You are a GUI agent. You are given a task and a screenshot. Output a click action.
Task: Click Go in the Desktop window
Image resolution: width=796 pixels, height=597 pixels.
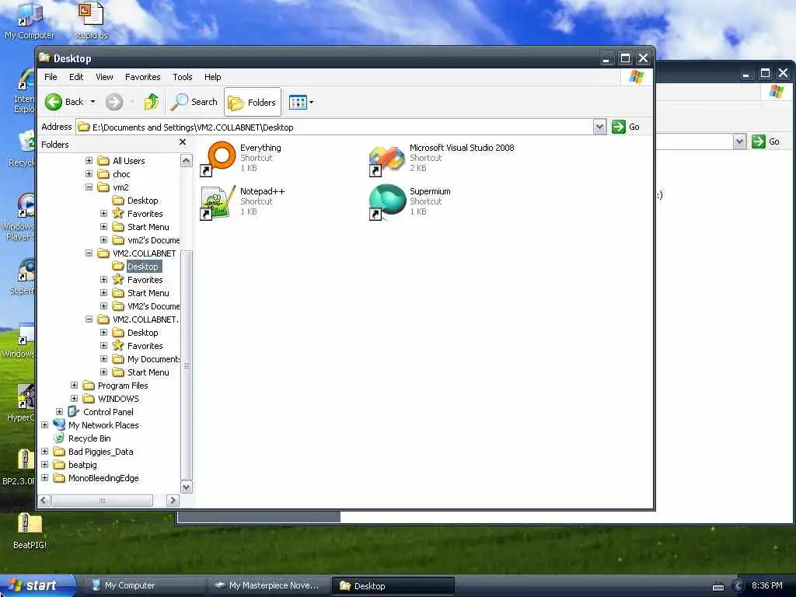(626, 127)
